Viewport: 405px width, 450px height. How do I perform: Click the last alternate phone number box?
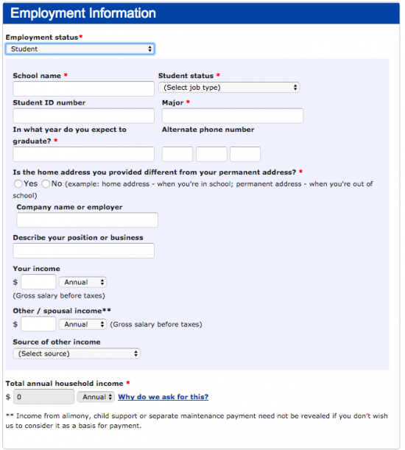[245, 154]
